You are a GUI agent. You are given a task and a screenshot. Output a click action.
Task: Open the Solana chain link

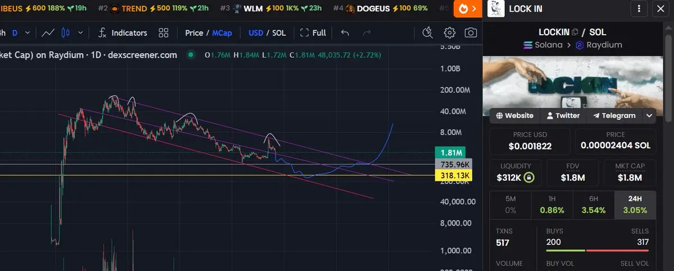[543, 45]
